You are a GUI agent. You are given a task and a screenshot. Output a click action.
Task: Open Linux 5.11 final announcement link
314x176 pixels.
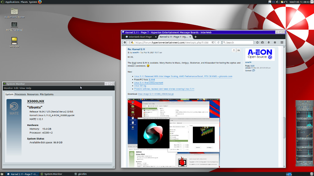pos(148,82)
